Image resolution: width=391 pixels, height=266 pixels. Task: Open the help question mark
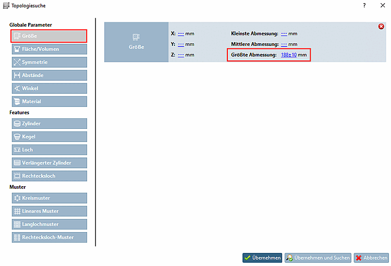click(364, 6)
